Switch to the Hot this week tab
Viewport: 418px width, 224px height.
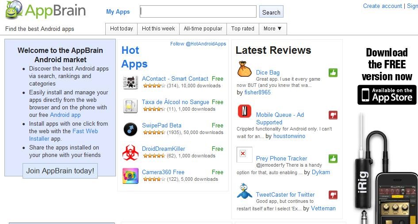158,29
